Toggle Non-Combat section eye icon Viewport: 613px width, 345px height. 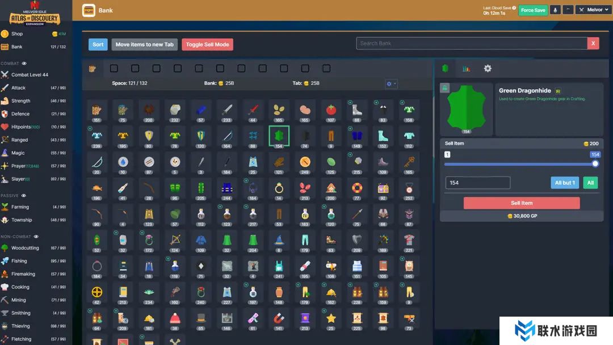click(x=36, y=237)
